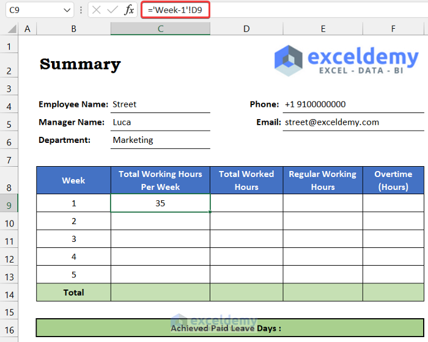Select Total Working Hours cell in Total row
This screenshot has width=428, height=342.
point(160,293)
